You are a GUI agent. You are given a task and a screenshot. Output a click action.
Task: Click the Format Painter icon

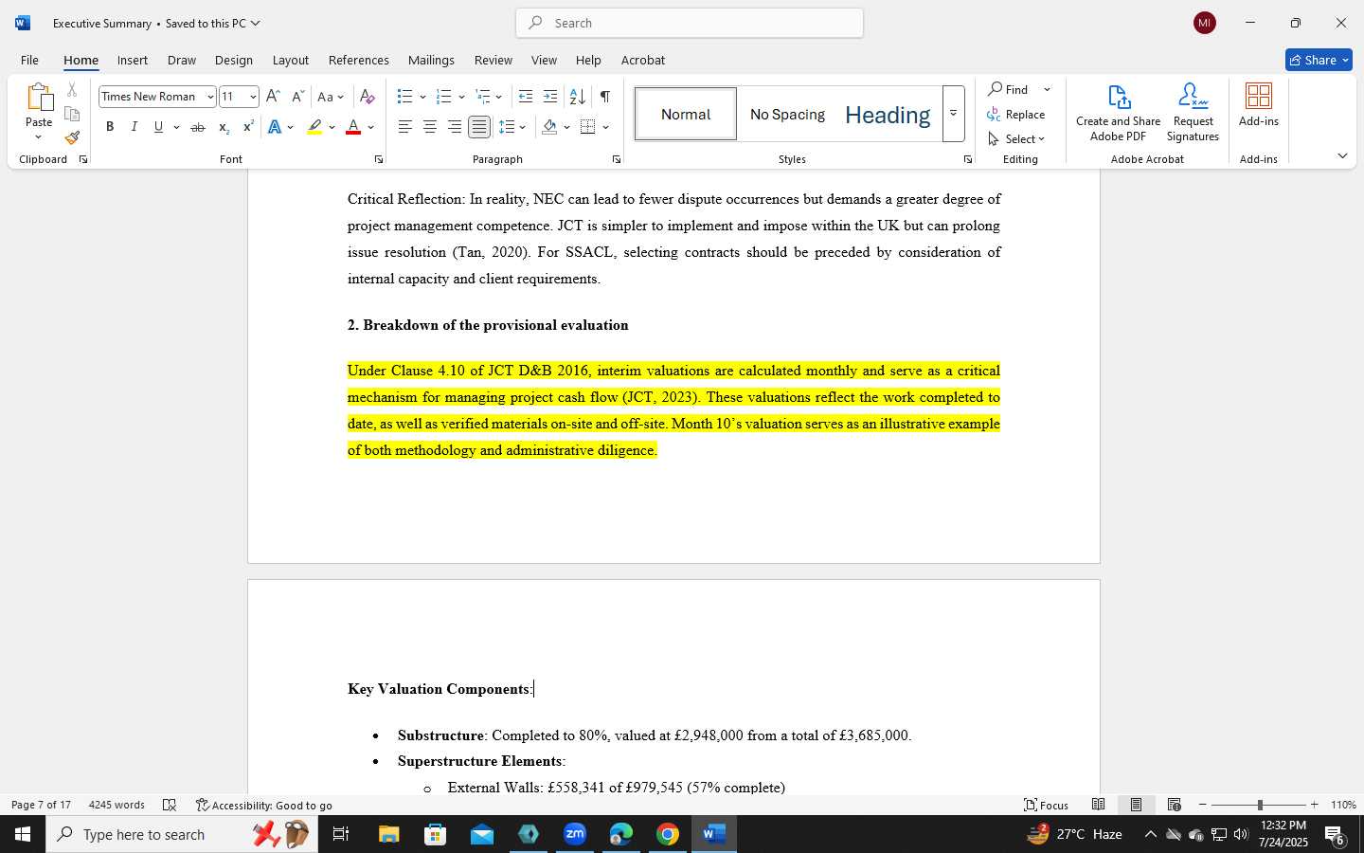pyautogui.click(x=72, y=137)
